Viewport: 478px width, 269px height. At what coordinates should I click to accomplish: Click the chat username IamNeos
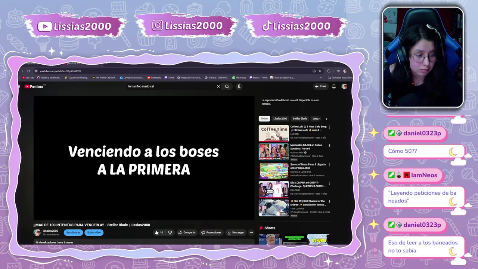[424, 175]
